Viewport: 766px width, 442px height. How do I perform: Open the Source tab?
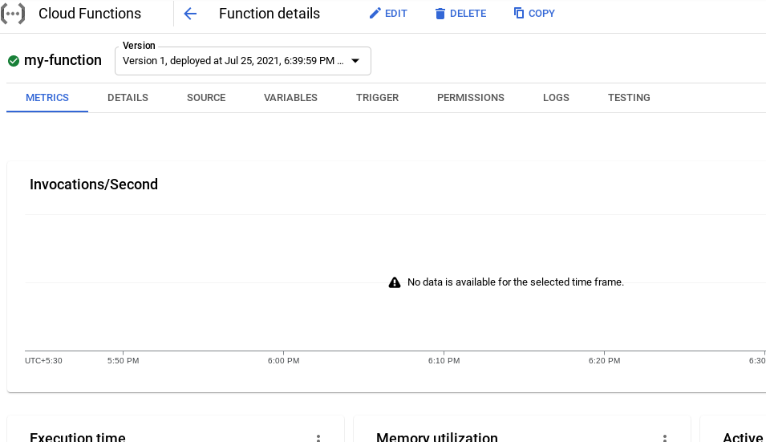click(x=206, y=98)
